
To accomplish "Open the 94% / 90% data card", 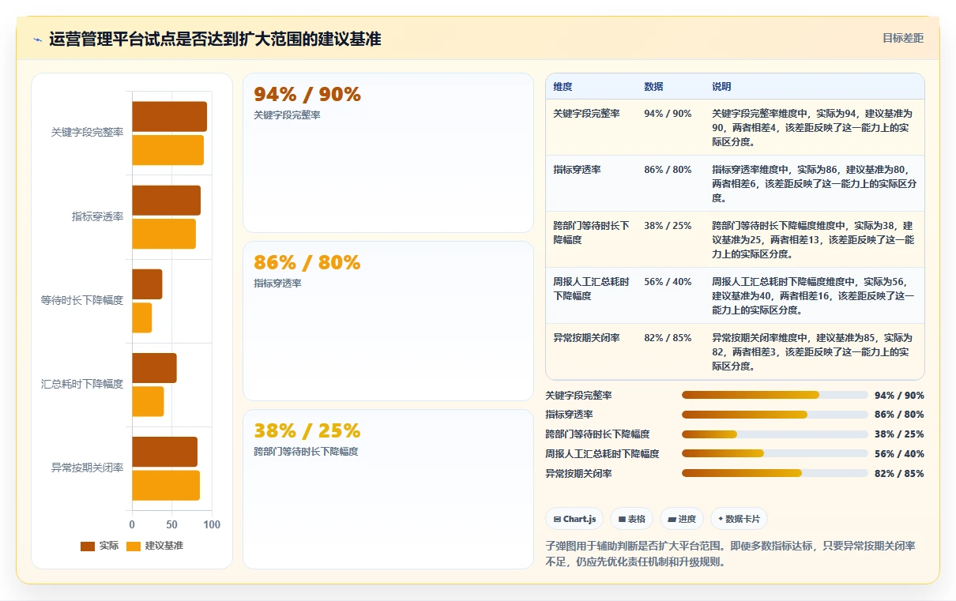I will 388,152.
